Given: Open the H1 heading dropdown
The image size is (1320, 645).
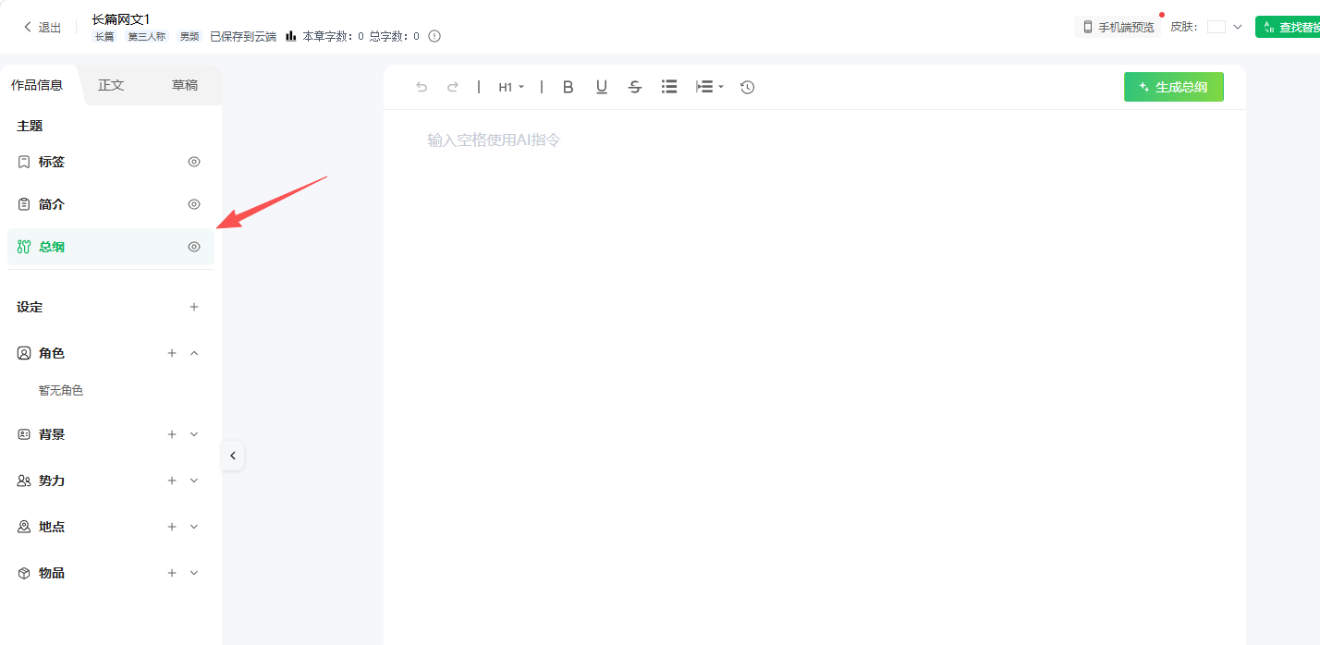Looking at the screenshot, I should [511, 87].
